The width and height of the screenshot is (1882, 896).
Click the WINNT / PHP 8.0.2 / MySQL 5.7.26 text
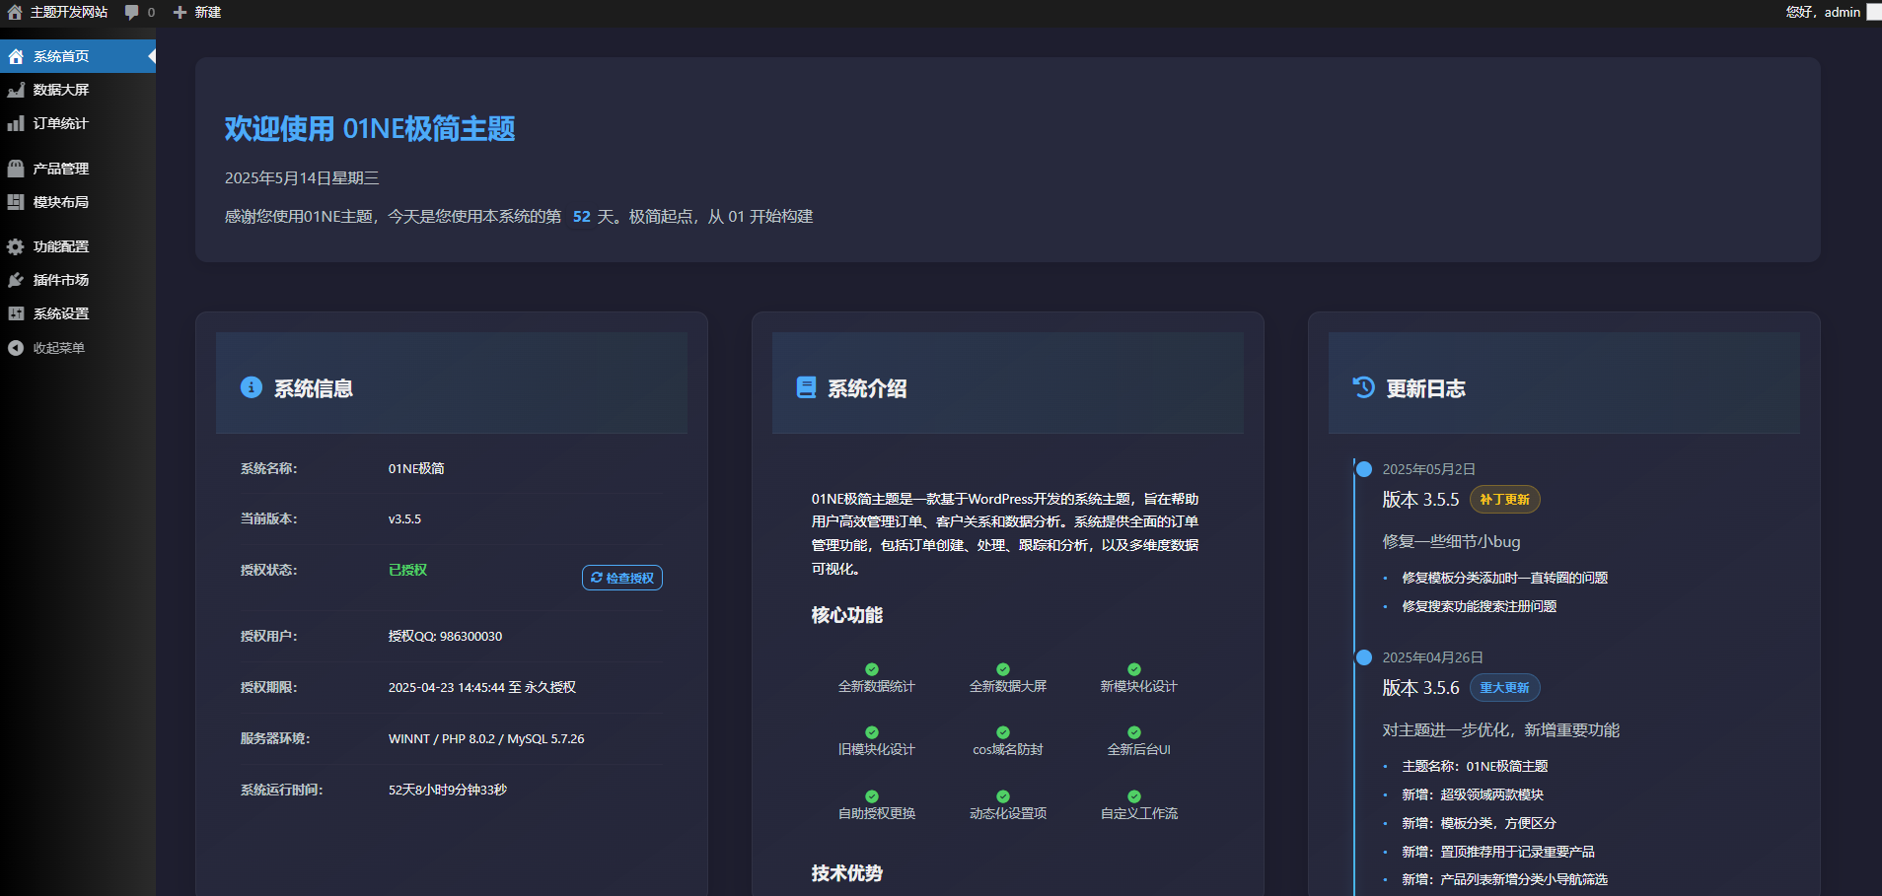(486, 738)
